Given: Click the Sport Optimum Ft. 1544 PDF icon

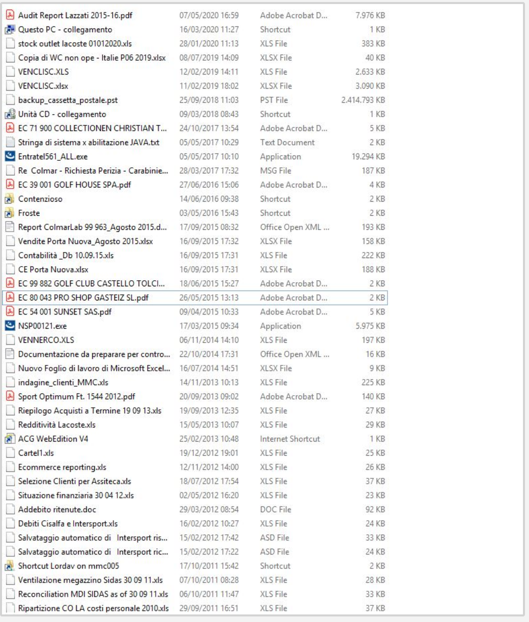Looking at the screenshot, I should 10,396.
